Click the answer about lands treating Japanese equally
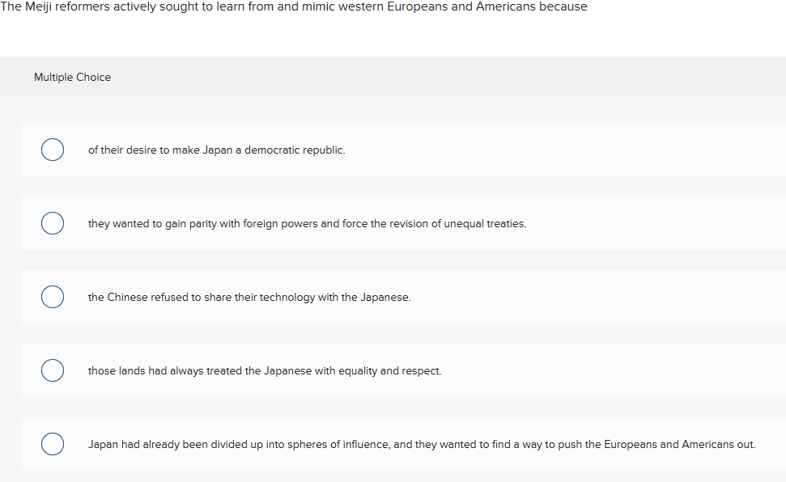Viewport: 786px width, 482px height. (x=265, y=370)
